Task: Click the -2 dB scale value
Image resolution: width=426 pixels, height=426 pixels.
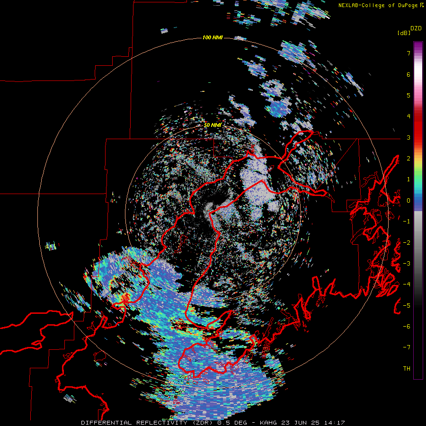Action: point(407,243)
